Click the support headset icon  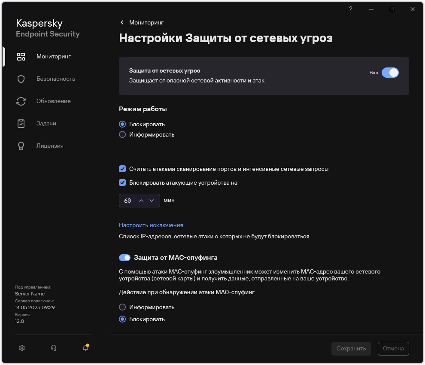[54, 348]
